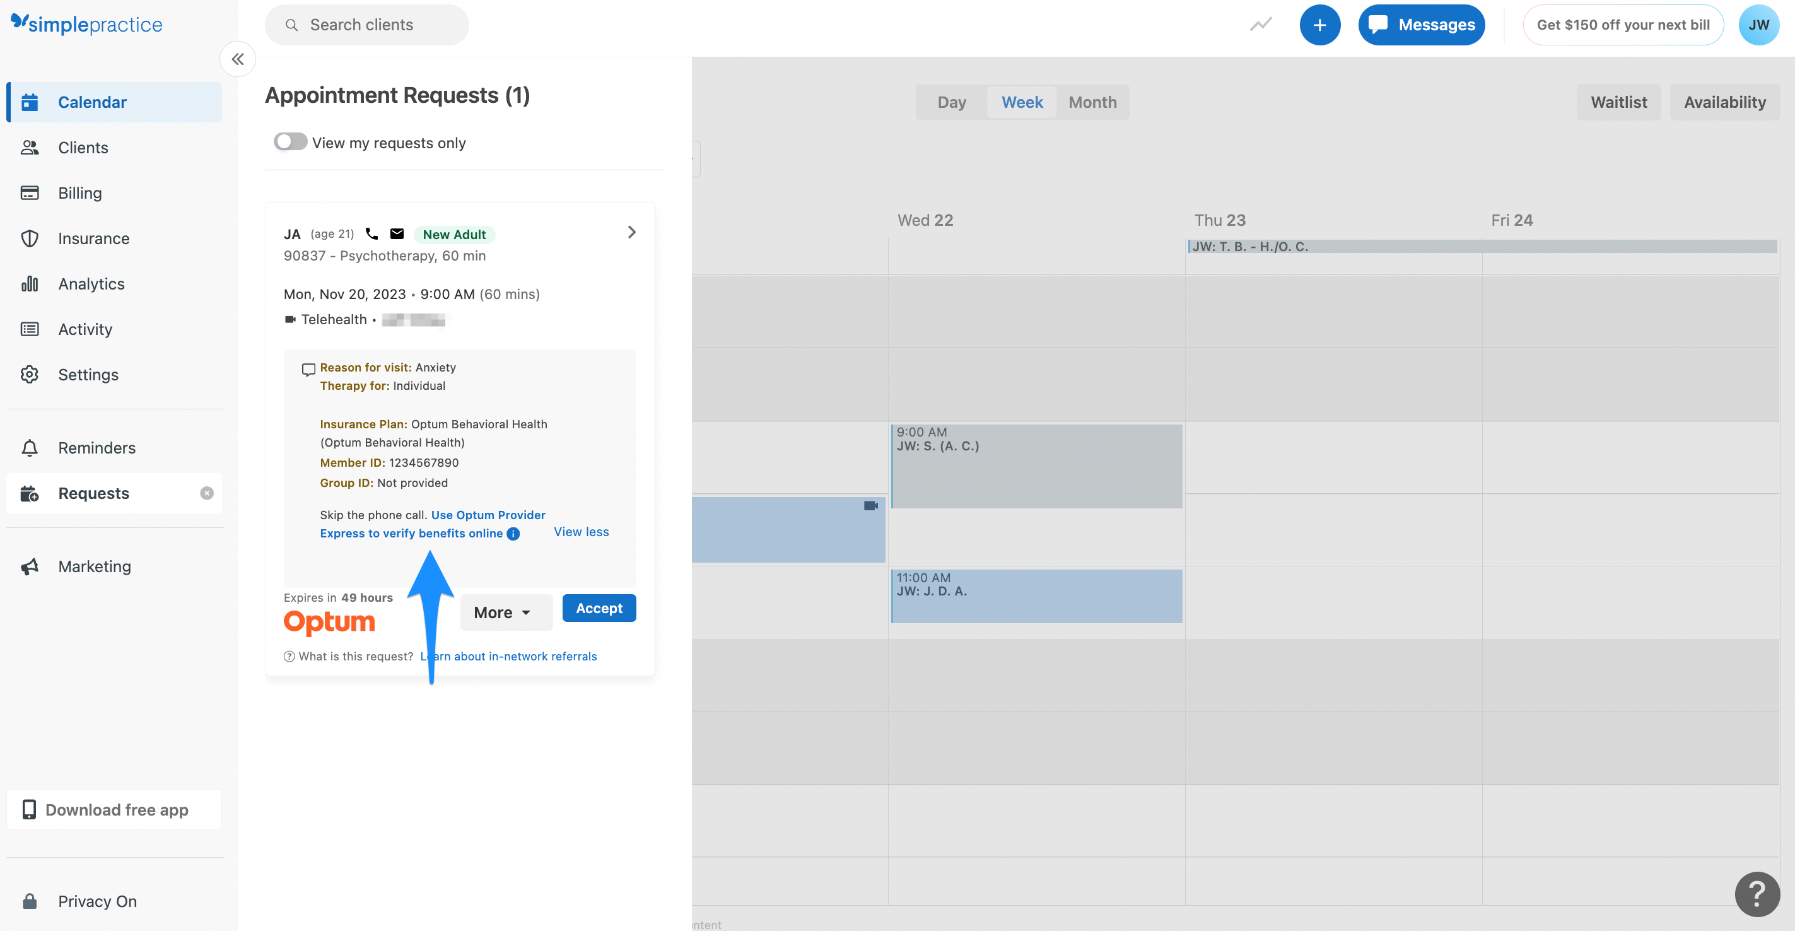Click the info icon after verify benefits
Image resolution: width=1795 pixels, height=931 pixels.
(513, 534)
